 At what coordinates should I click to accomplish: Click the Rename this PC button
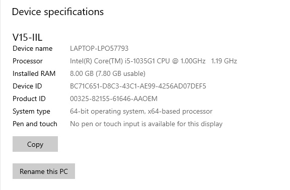click(x=44, y=171)
